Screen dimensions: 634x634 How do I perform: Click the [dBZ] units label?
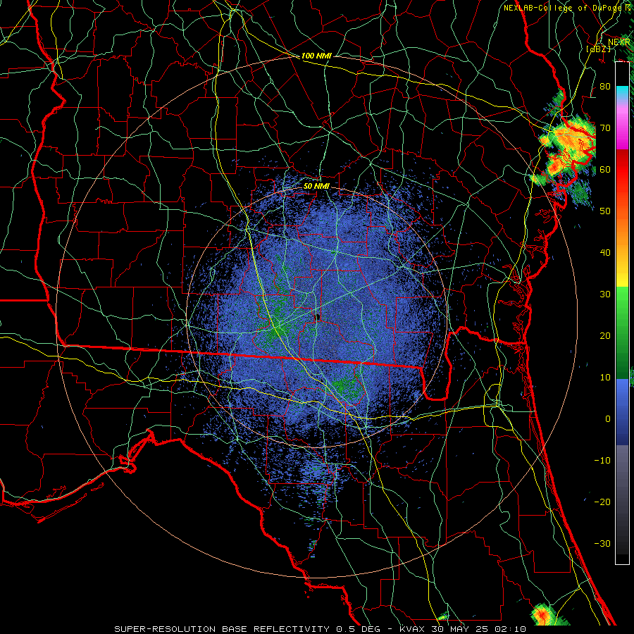click(598, 49)
